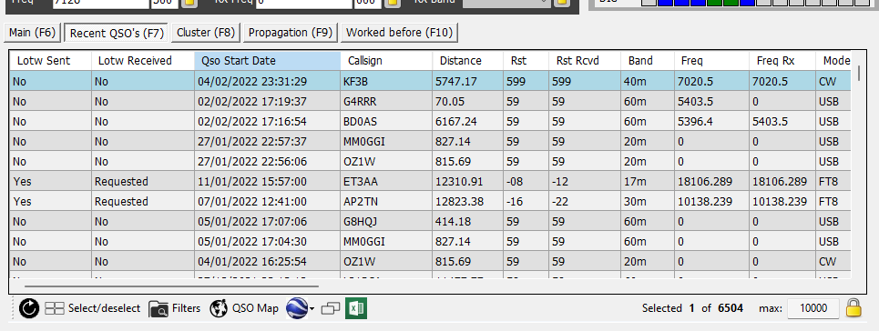The width and height of the screenshot is (879, 331).
Task: Select the AP2TN callsign cell
Action: (x=386, y=202)
